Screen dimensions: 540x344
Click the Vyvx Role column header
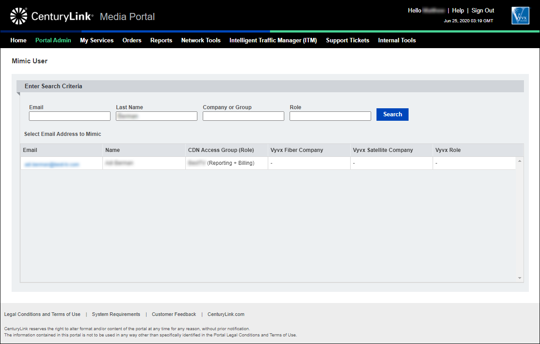[475, 150]
